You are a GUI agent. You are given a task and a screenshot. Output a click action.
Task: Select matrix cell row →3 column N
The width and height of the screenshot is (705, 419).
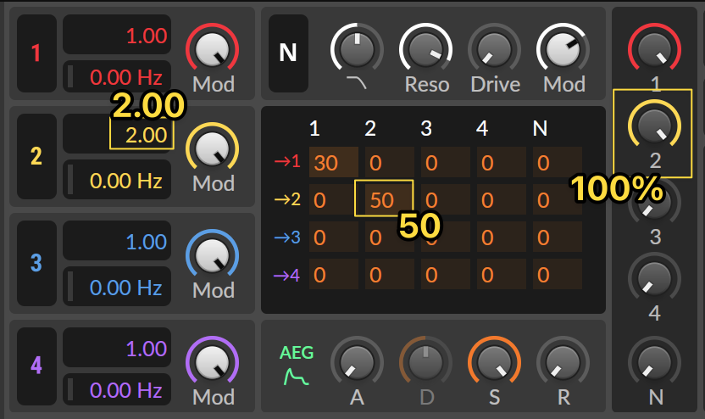(558, 237)
